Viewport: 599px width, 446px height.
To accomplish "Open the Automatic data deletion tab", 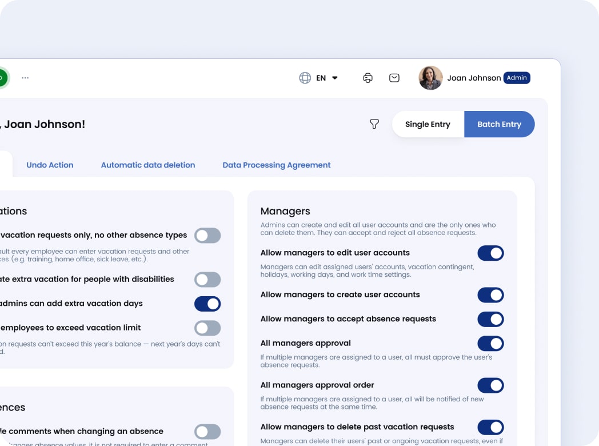I will [148, 165].
